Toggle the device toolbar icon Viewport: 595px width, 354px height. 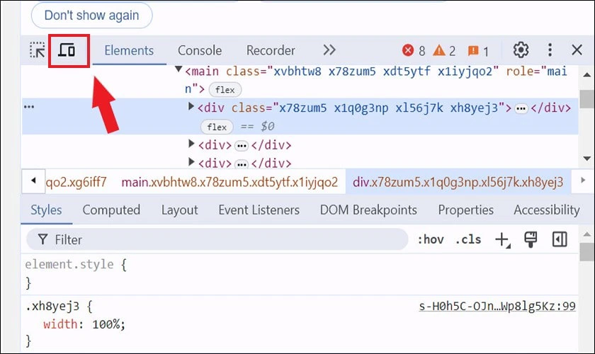(67, 50)
